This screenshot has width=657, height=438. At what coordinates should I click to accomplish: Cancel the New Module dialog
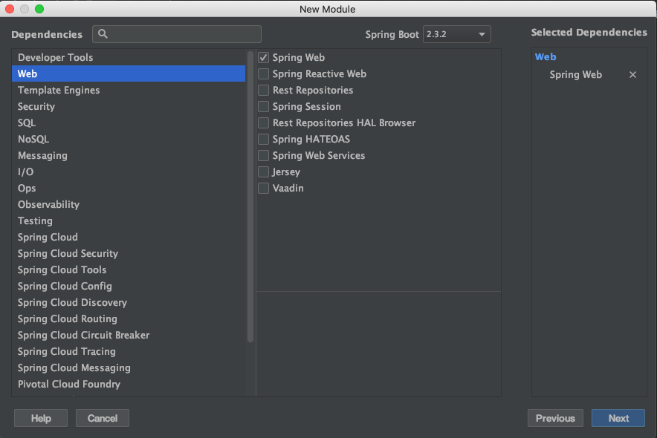pyautogui.click(x=103, y=418)
